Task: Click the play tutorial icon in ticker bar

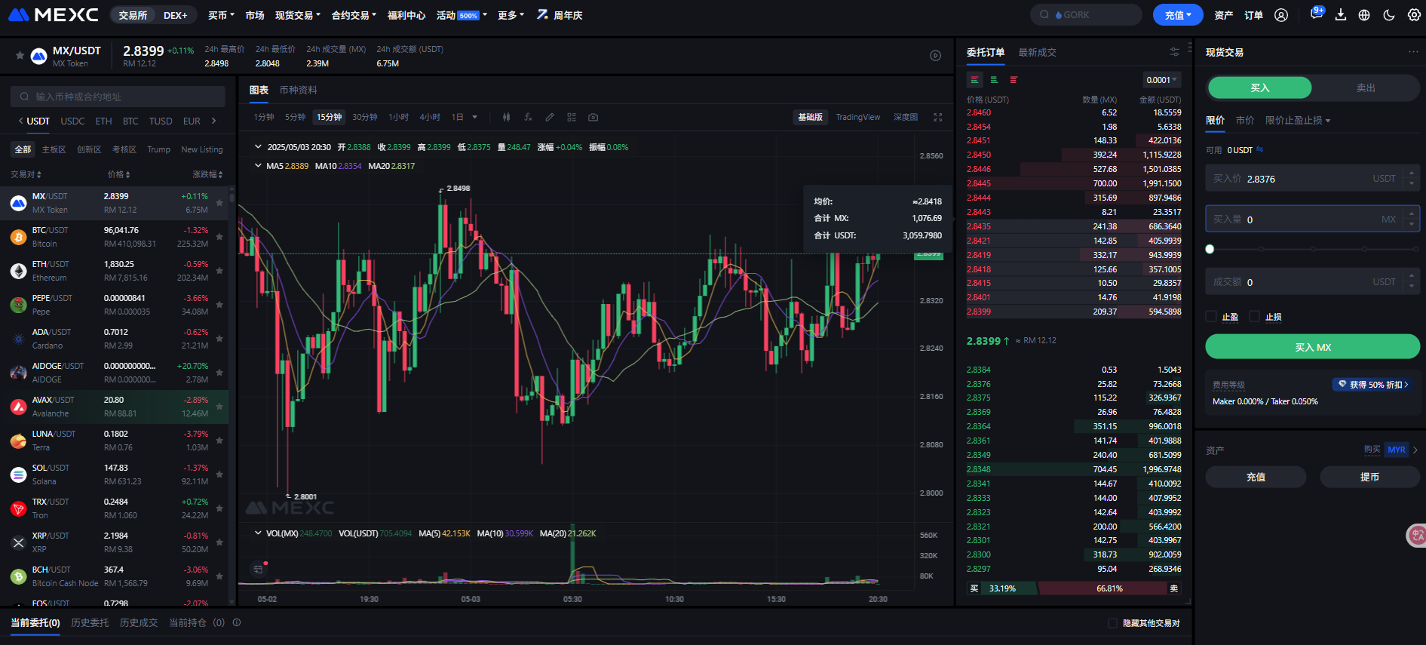Action: tap(935, 55)
